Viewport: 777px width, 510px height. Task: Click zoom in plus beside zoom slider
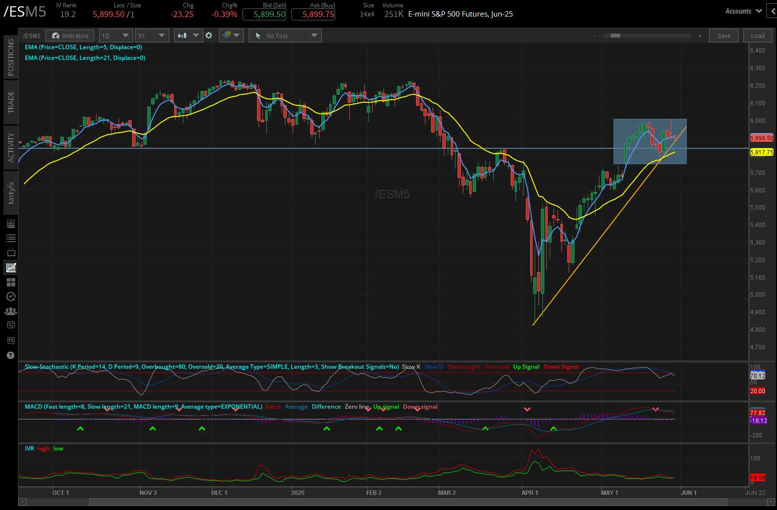[700, 36]
